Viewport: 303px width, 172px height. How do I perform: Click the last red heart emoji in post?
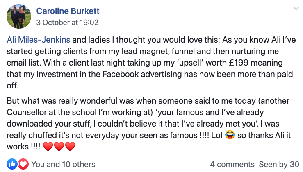pos(70,146)
